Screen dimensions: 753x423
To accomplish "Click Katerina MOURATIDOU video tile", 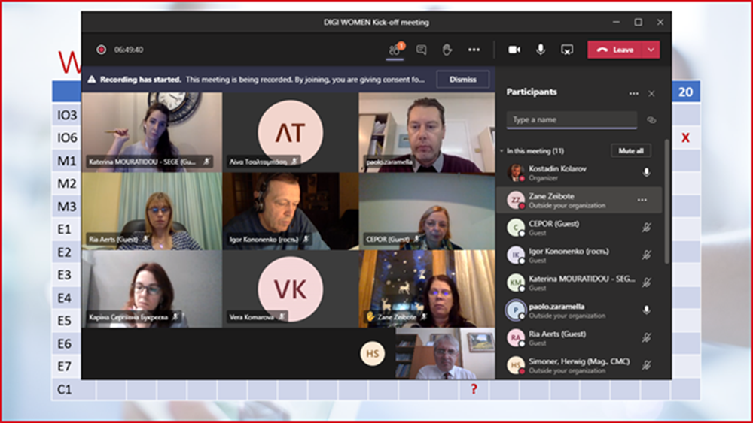I will 152,132.
